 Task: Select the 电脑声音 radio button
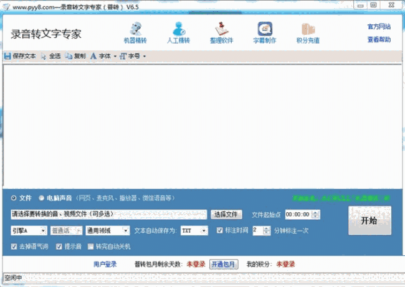(x=41, y=198)
